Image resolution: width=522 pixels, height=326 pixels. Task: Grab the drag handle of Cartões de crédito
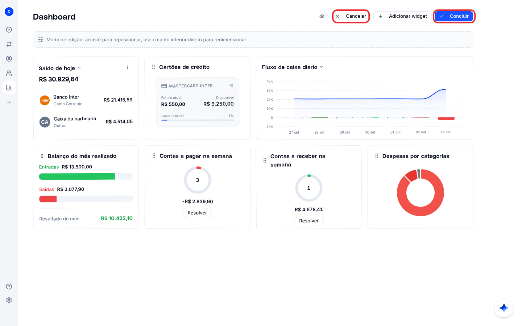click(154, 67)
